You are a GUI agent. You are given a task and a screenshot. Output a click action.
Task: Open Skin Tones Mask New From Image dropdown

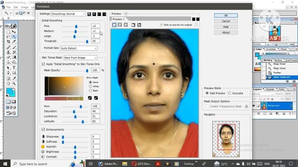[81, 58]
